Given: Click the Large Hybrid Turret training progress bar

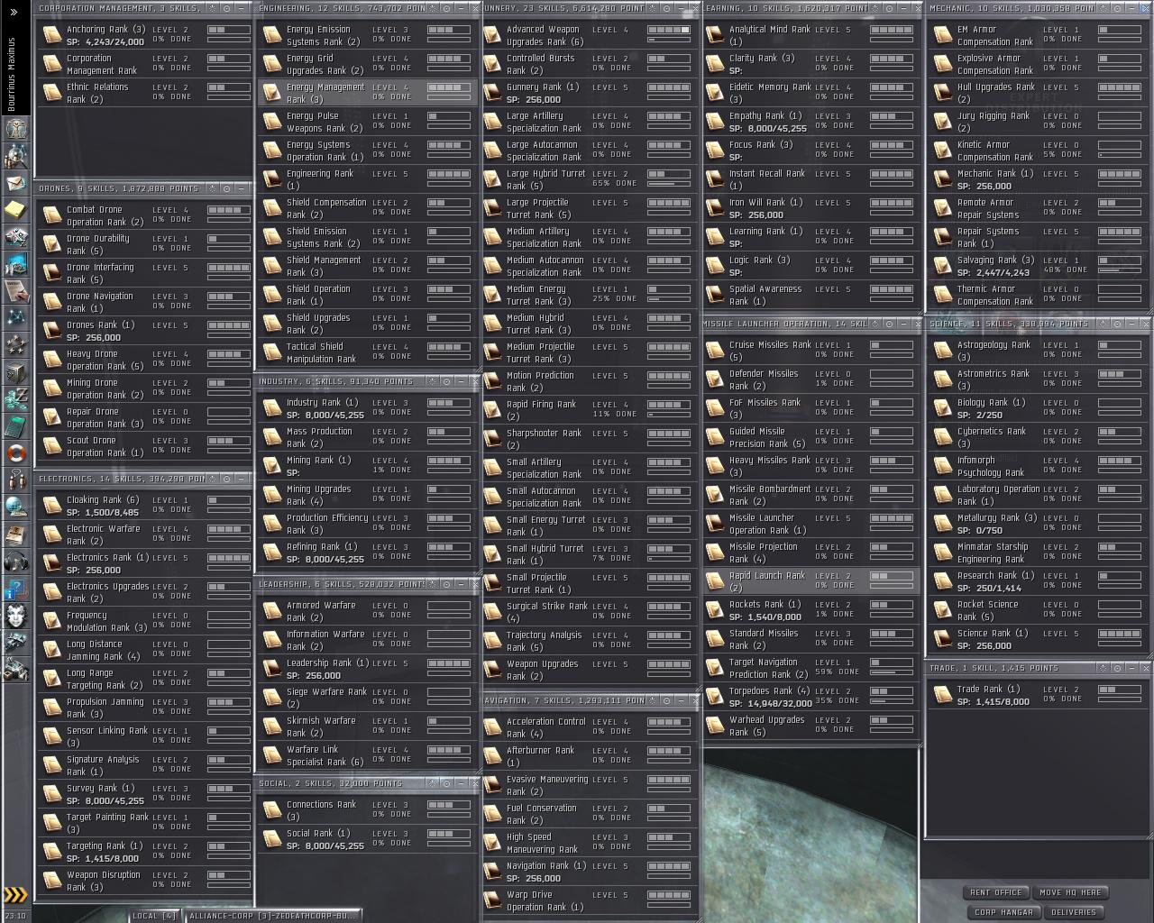Looking at the screenshot, I should (x=668, y=184).
